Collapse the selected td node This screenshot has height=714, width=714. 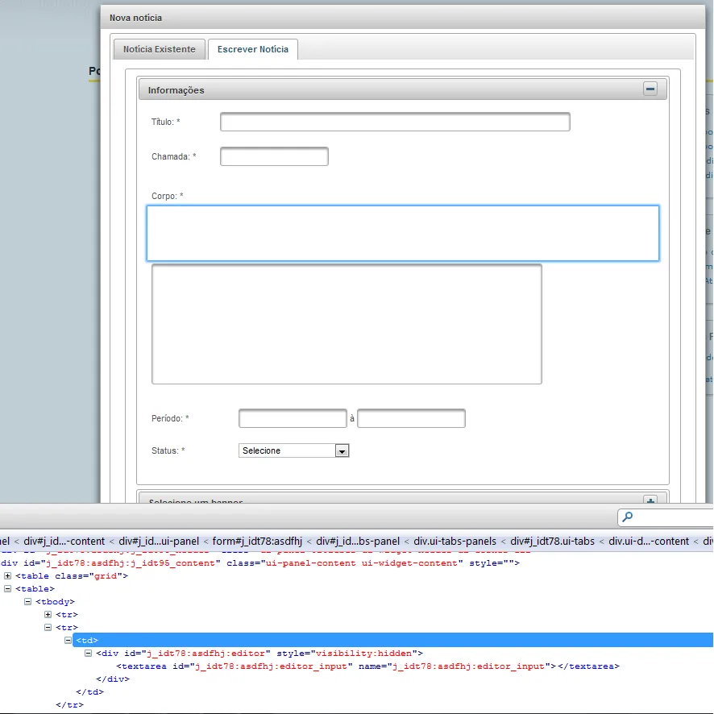(68, 640)
